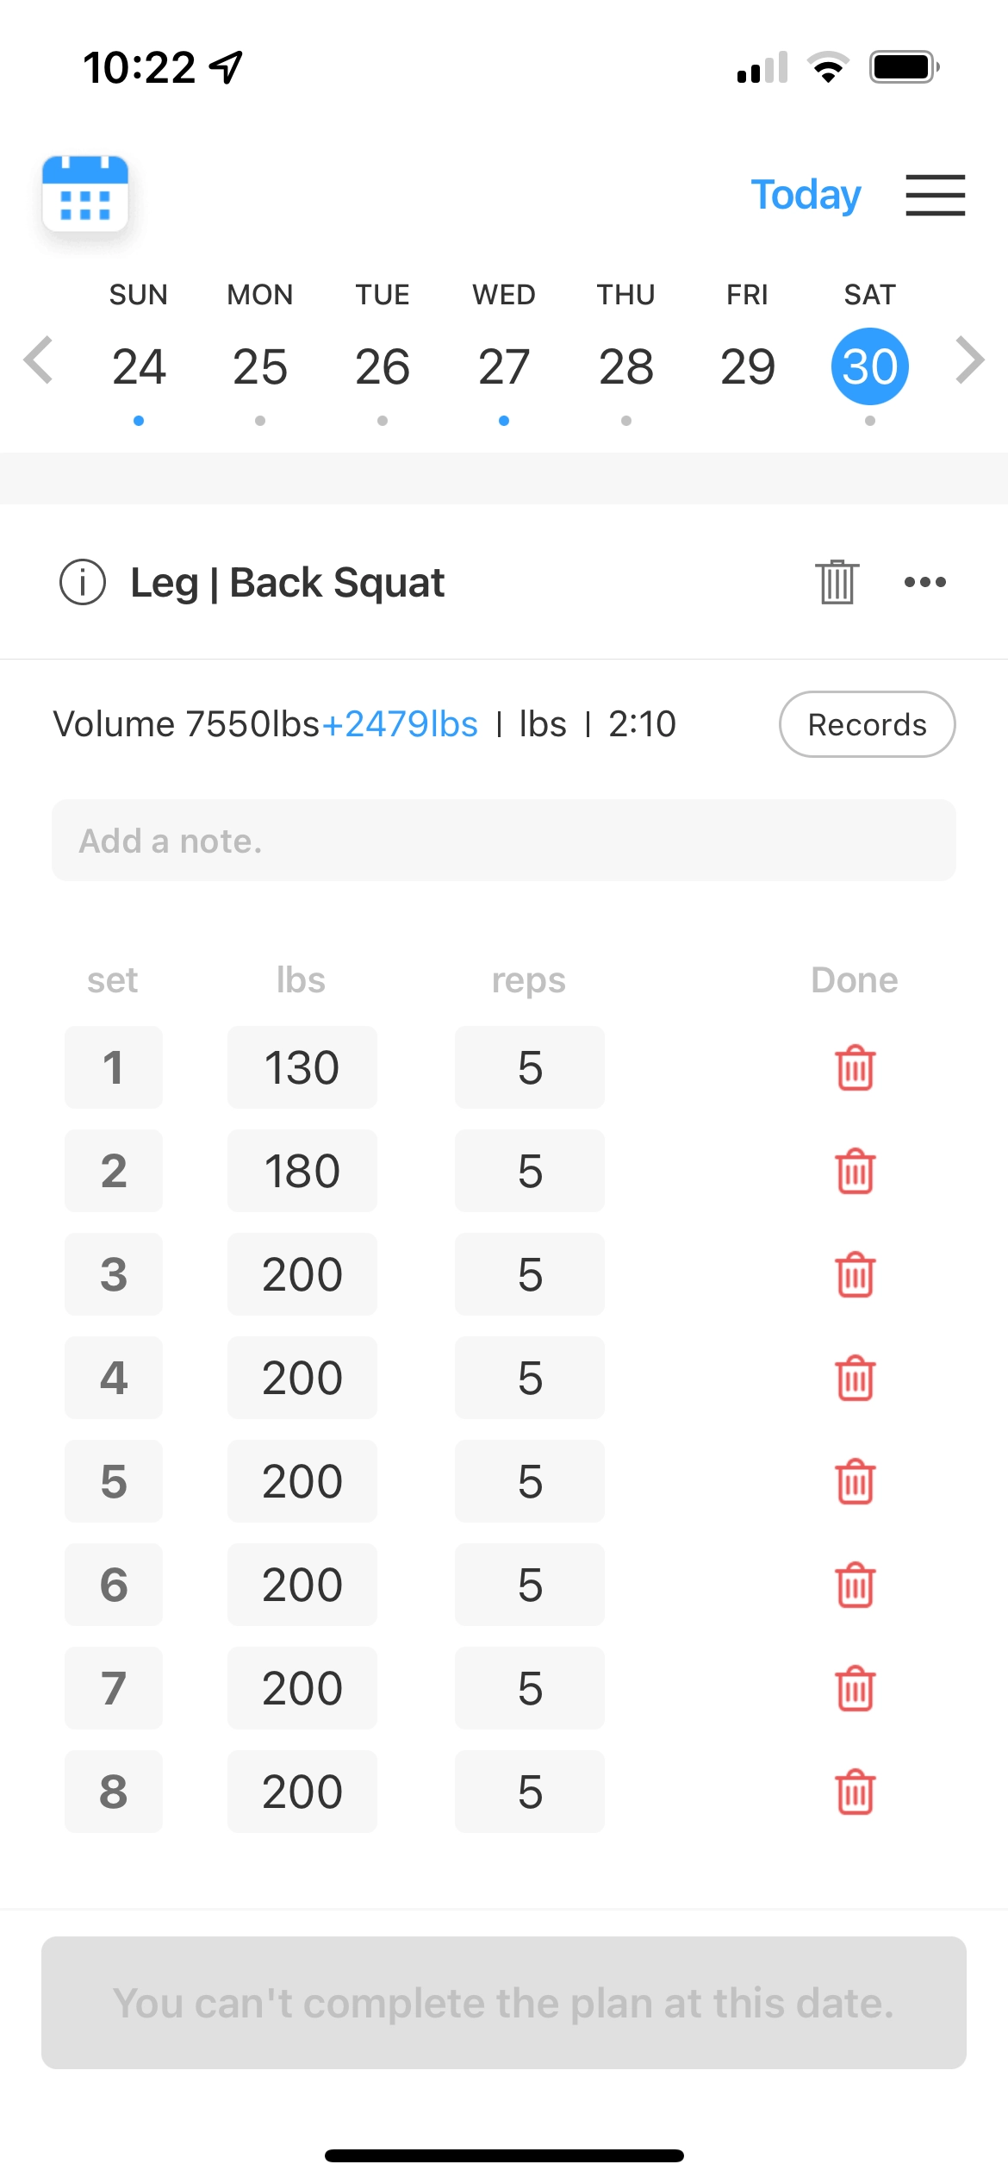Delete set 1 with red trash icon
Screen dimensions: 1008x2183
(x=855, y=1068)
